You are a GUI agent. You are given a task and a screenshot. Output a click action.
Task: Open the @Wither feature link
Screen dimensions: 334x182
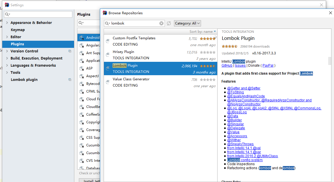pyautogui.click(x=234, y=140)
